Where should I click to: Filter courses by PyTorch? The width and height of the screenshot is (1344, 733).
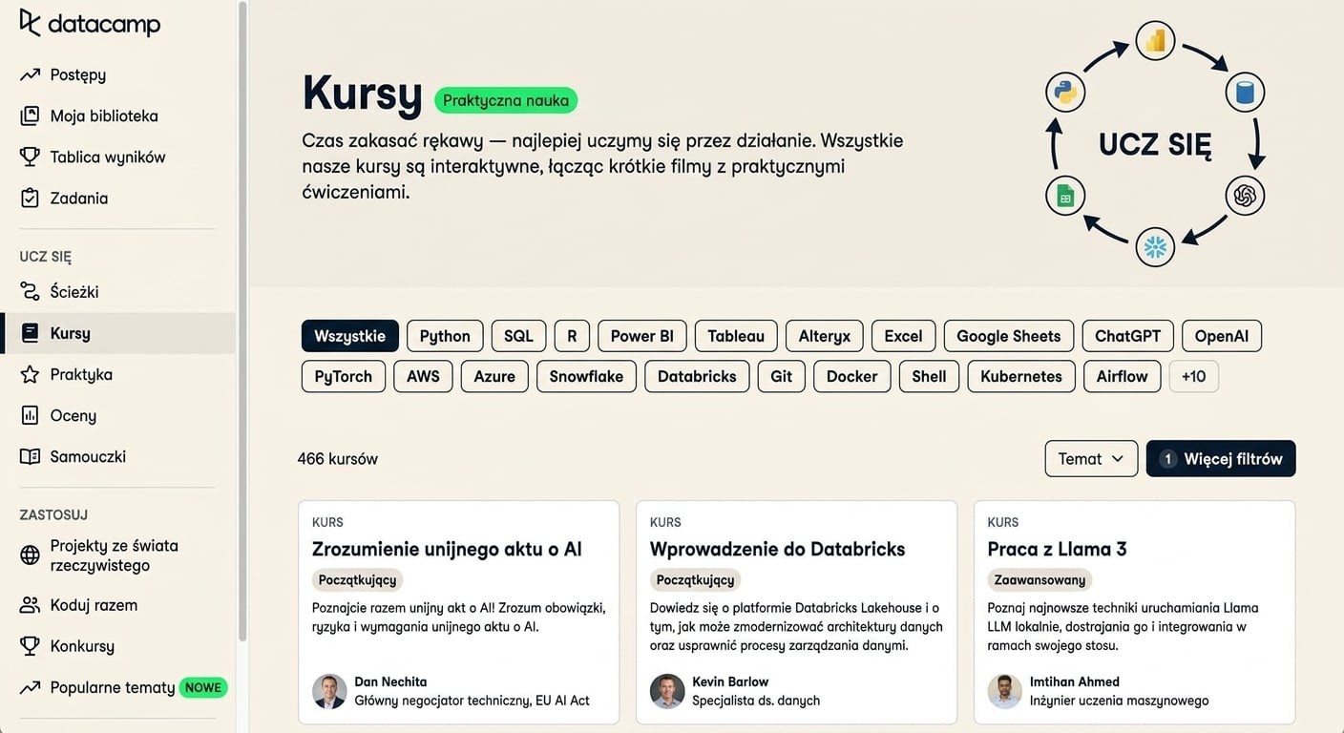pos(344,376)
